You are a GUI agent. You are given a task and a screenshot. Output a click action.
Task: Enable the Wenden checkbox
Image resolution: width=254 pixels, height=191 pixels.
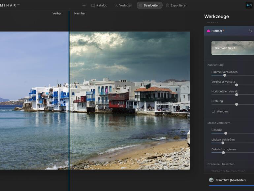coord(213,111)
